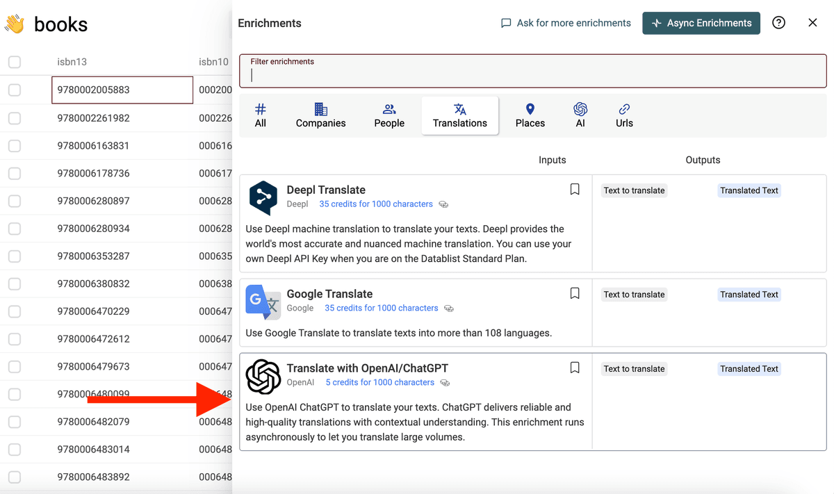834x494 pixels.
Task: Show All enrichments category
Action: pyautogui.click(x=261, y=115)
